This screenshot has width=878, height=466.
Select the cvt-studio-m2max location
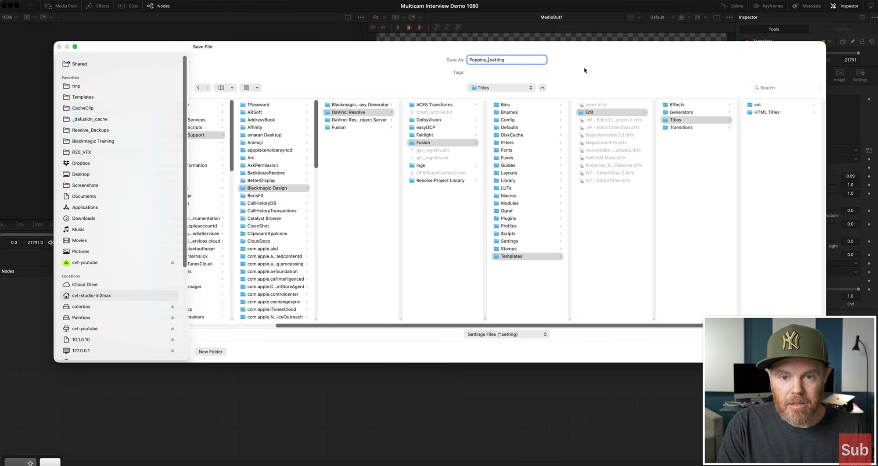tap(119, 296)
